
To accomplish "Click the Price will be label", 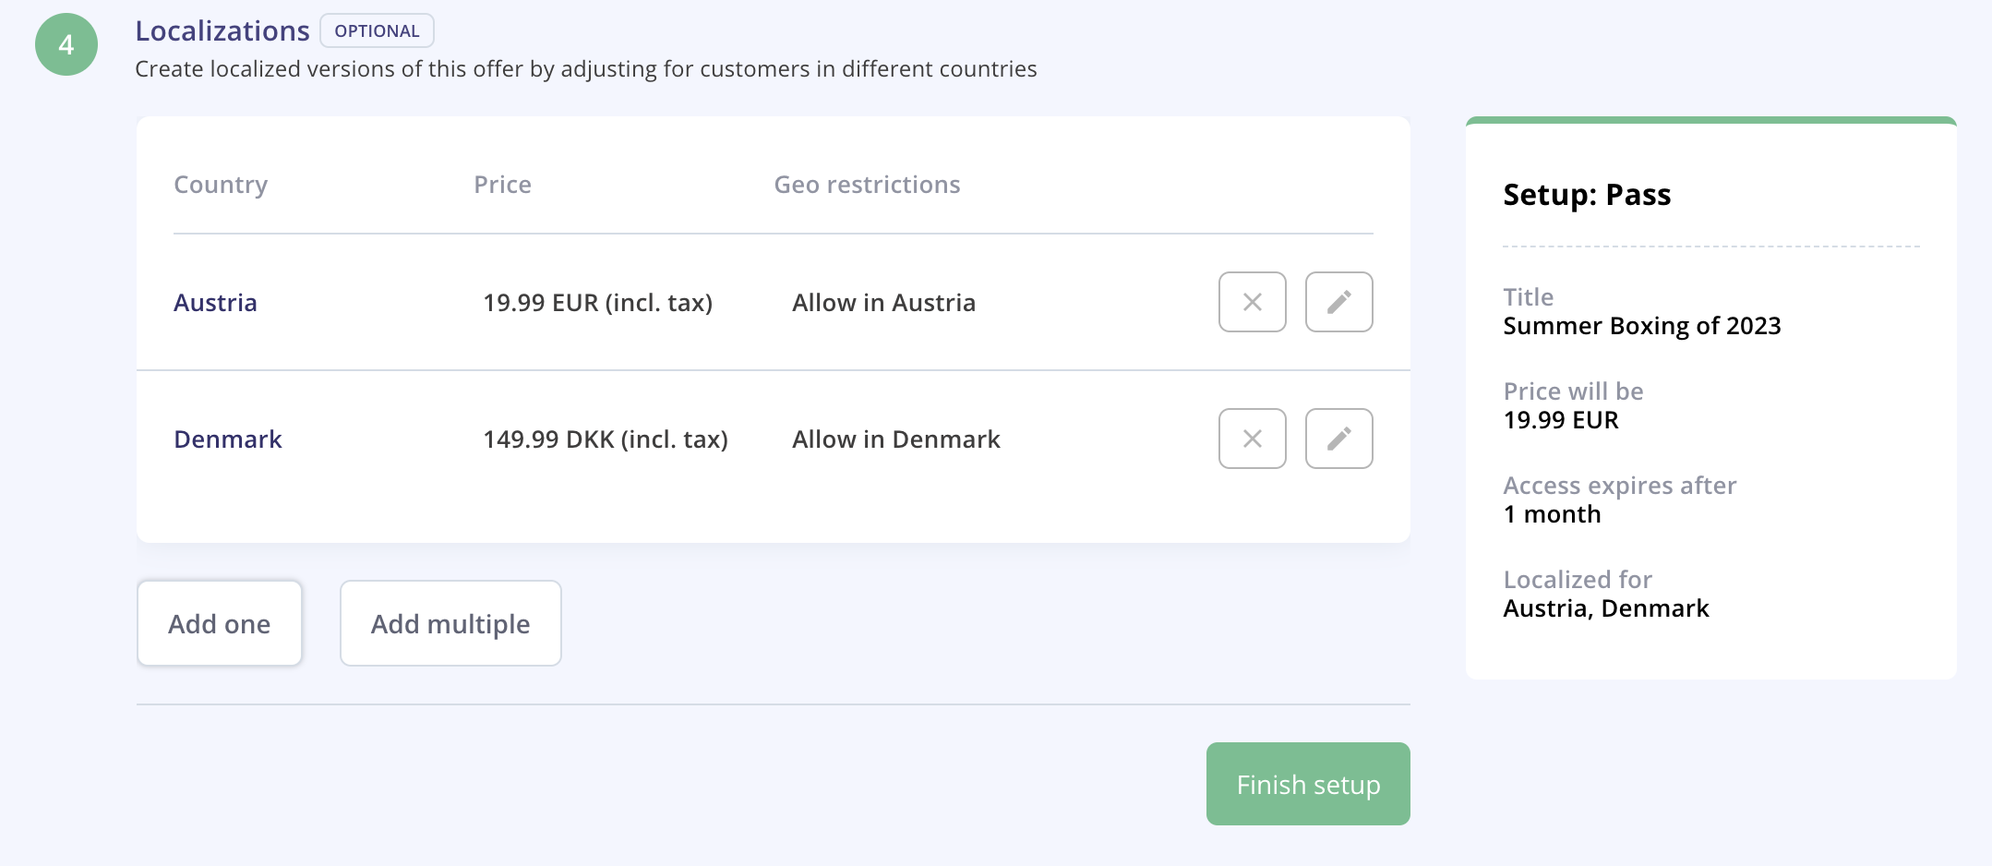I will click(x=1573, y=391).
